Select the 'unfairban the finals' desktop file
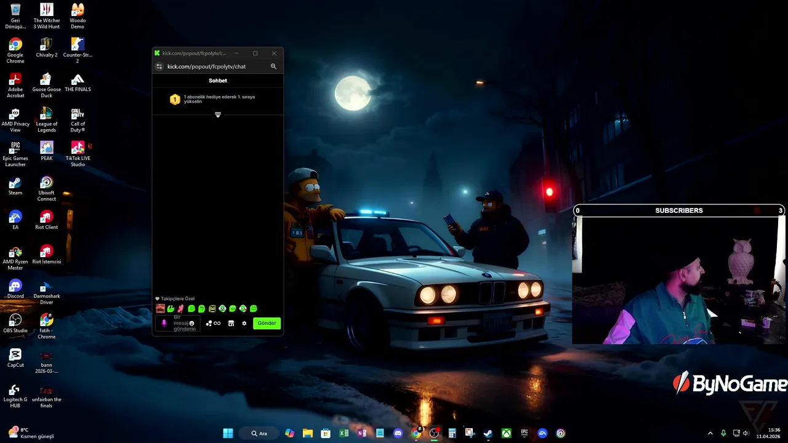 tap(47, 396)
